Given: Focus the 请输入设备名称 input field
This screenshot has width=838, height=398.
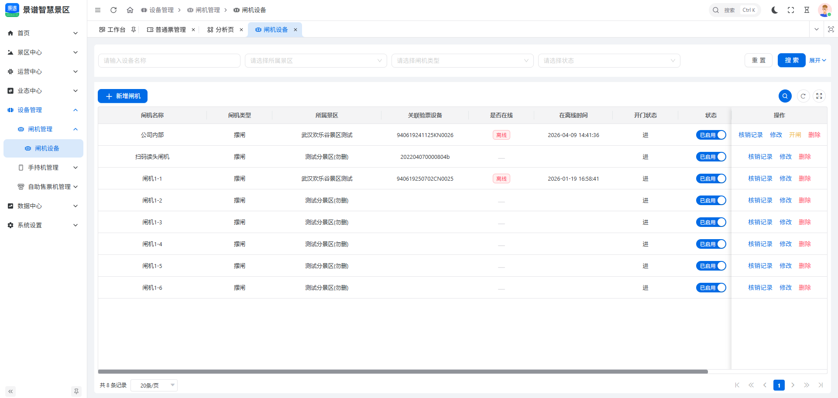Looking at the screenshot, I should coord(169,61).
